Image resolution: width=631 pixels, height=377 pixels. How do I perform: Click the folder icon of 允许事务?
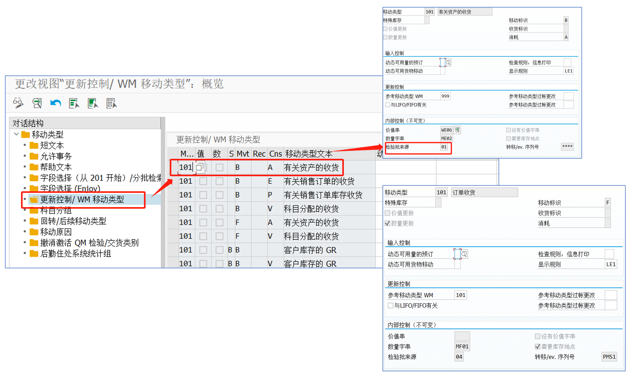[34, 156]
